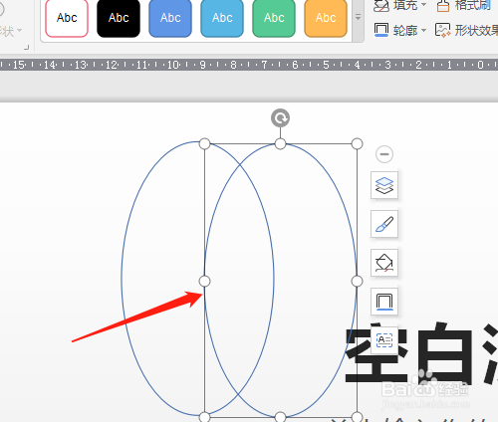Click the 轮廓 outline button
Viewport: 498px width, 422px height.
click(395, 31)
